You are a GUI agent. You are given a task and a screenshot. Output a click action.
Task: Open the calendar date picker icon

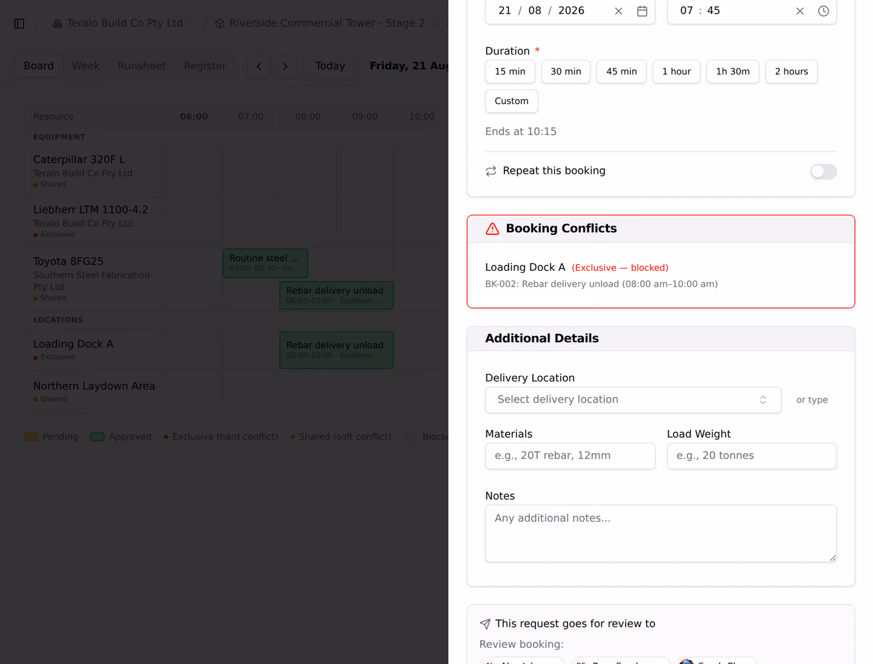(x=642, y=11)
